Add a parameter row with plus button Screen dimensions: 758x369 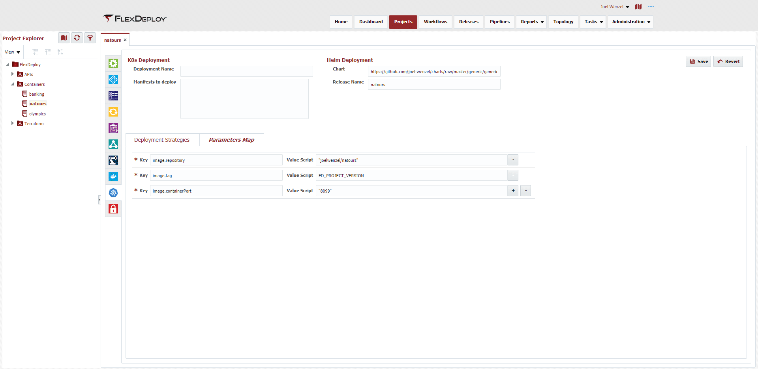pos(513,191)
